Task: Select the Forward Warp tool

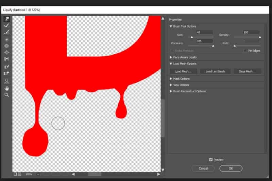Action: pos(6,19)
